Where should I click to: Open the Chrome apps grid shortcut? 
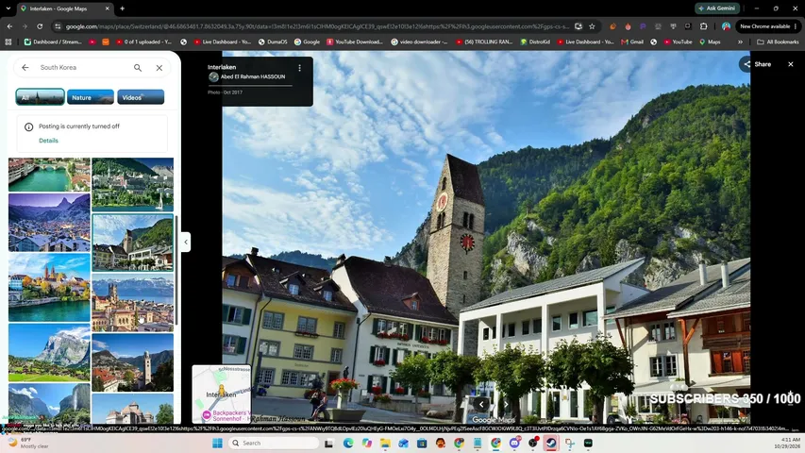point(8,42)
